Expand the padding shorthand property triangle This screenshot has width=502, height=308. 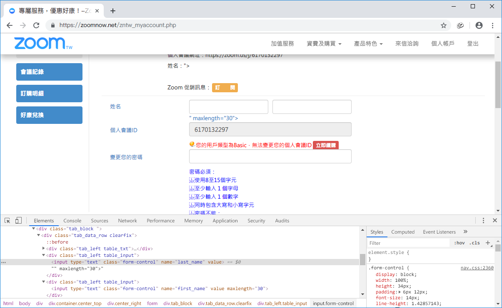[x=400, y=292]
